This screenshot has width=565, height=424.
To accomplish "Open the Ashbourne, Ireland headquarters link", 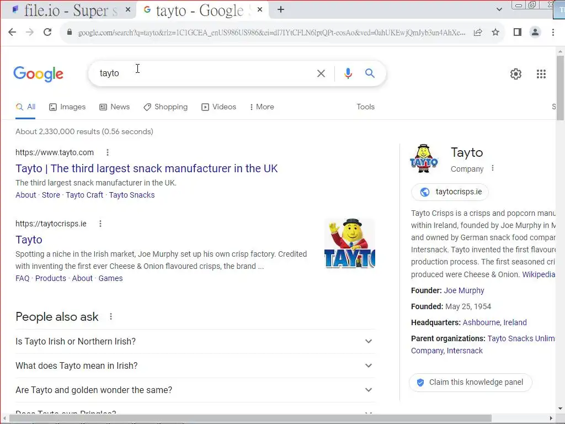I will [494, 322].
